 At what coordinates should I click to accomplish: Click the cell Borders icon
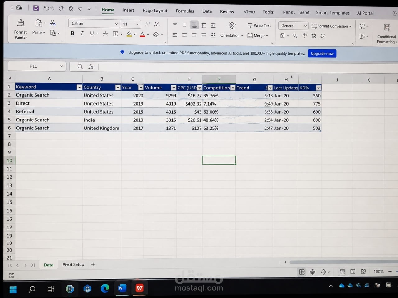point(115,34)
